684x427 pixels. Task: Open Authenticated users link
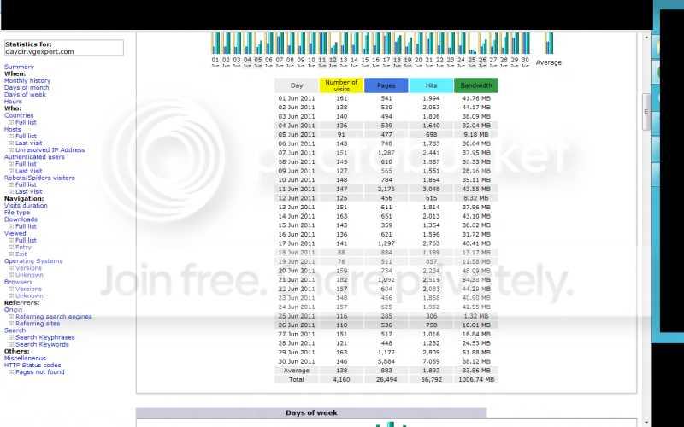tap(34, 157)
